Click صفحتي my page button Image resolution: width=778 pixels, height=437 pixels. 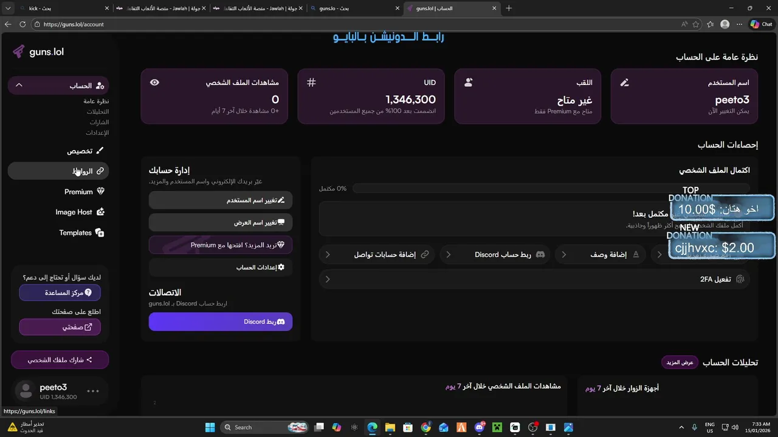point(60,327)
